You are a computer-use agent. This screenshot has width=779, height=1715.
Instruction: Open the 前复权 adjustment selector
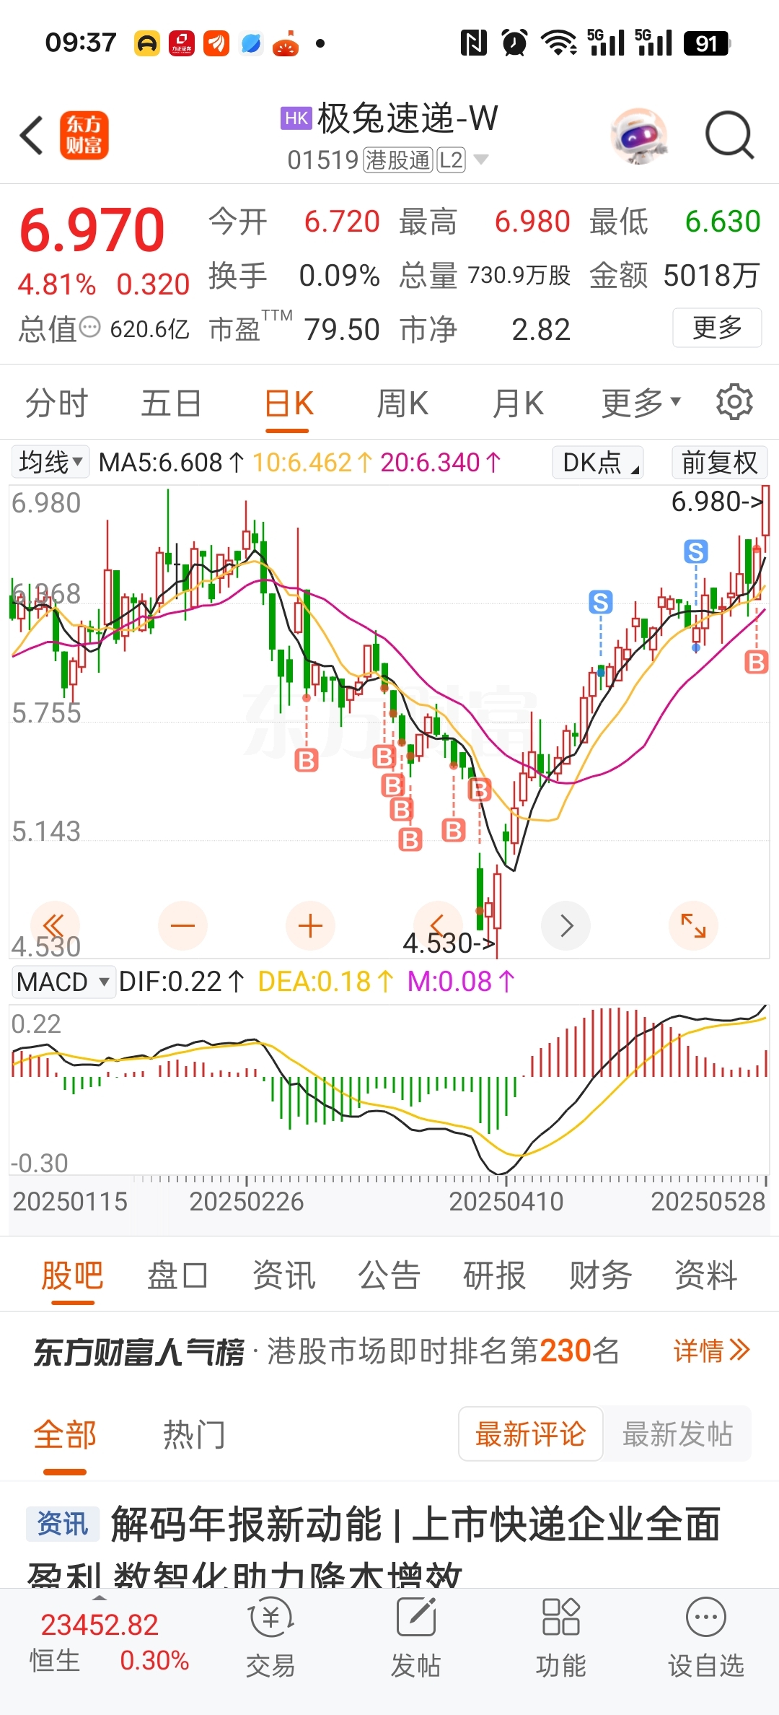pos(719,462)
